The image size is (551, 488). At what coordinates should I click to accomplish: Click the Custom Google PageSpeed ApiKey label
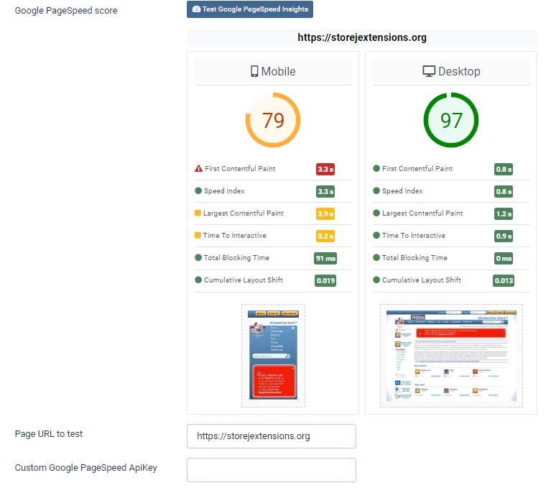tap(85, 468)
